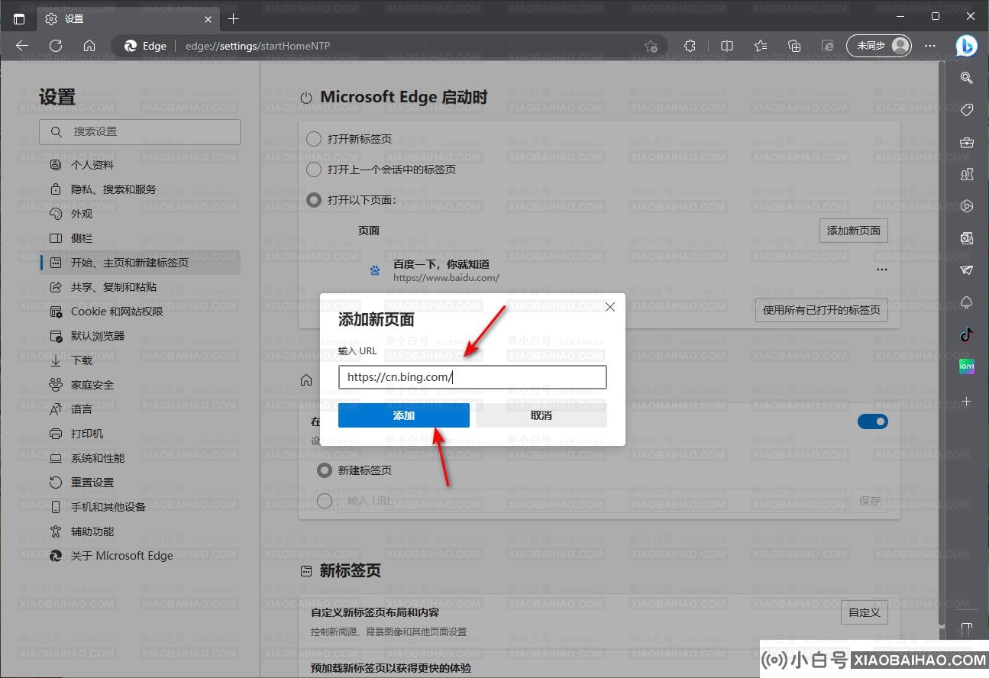The height and width of the screenshot is (678, 989).
Task: Open sidebar Drop paper plane icon
Action: pos(967,270)
